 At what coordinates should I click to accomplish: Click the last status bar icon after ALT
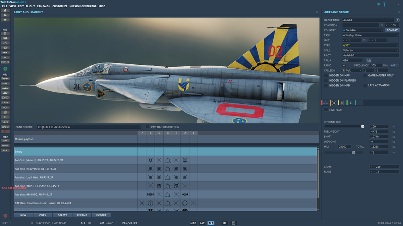click(x=234, y=223)
